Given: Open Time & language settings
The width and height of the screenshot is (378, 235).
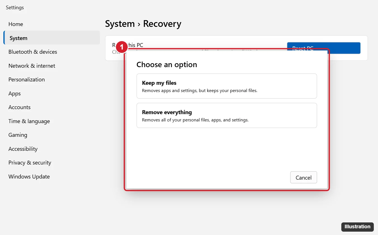Looking at the screenshot, I should (x=29, y=121).
